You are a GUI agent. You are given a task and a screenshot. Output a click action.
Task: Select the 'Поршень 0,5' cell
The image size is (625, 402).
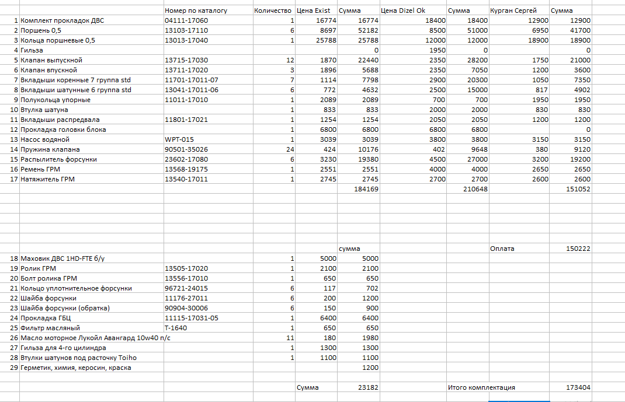coord(92,30)
